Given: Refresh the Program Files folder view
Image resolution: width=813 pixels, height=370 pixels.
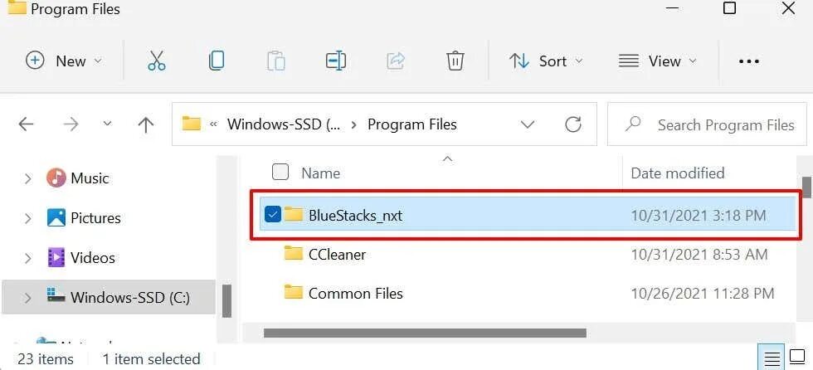Looking at the screenshot, I should [573, 124].
